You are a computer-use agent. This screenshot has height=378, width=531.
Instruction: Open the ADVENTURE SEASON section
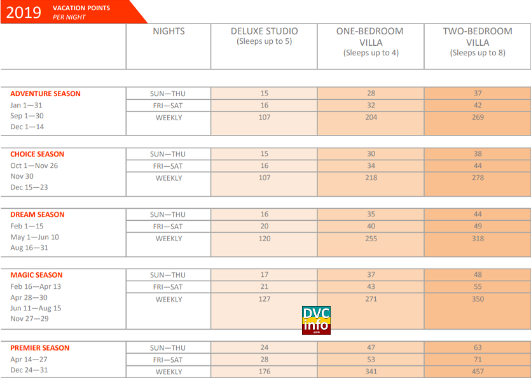[x=46, y=94]
